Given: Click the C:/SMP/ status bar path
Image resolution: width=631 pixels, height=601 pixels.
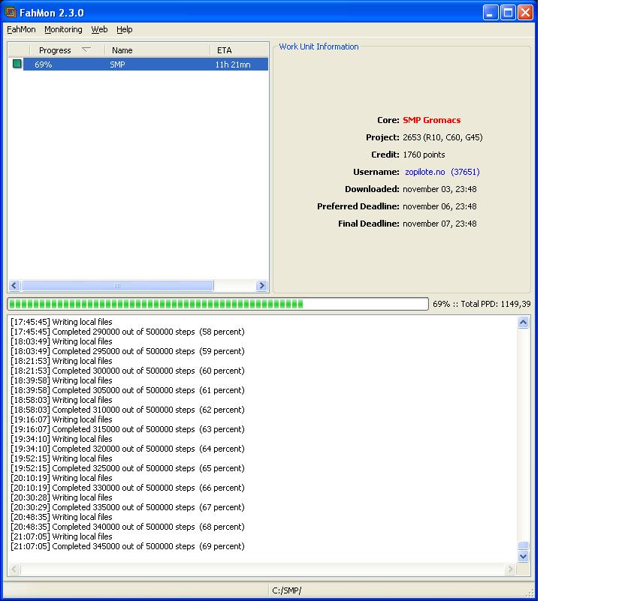Looking at the screenshot, I should coord(286,590).
